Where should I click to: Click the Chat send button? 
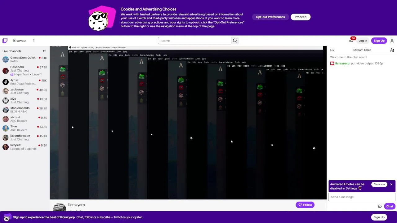tap(390, 206)
